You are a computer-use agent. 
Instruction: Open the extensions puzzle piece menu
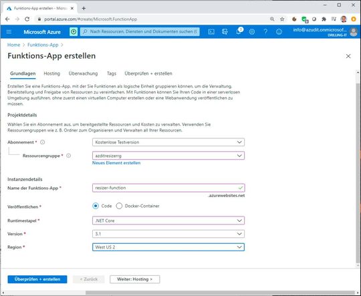324,19
